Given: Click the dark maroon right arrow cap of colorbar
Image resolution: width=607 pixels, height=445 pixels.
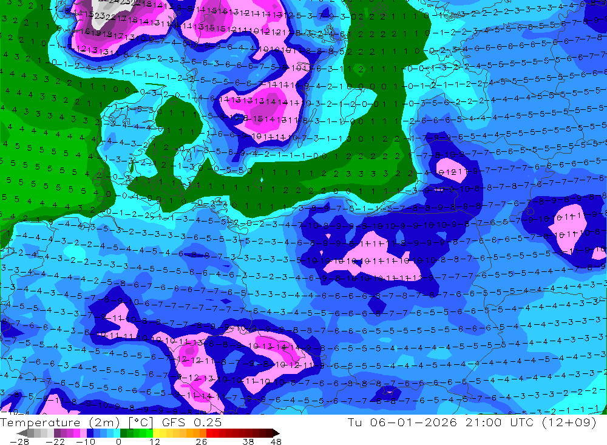Looking at the screenshot, I should 276,433.
